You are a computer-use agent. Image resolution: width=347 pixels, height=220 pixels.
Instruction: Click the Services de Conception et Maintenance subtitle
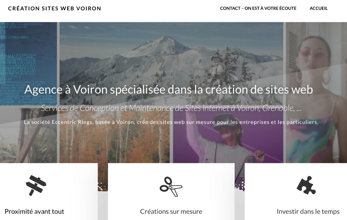[171, 108]
